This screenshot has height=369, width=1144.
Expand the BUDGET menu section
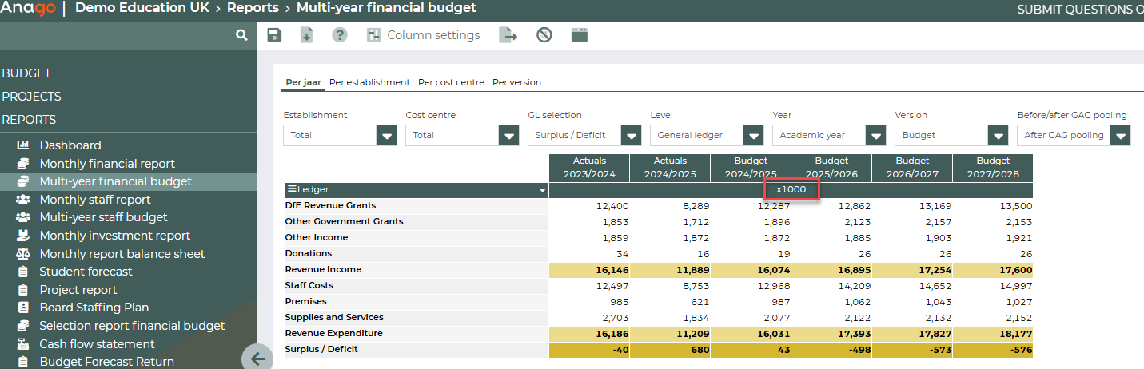click(26, 73)
